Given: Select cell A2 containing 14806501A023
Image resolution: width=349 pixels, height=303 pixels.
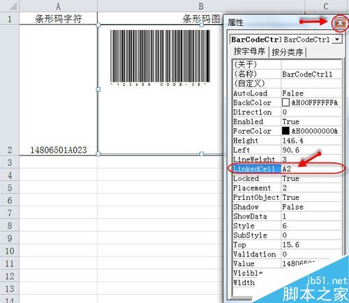Looking at the screenshot, I should click(58, 90).
